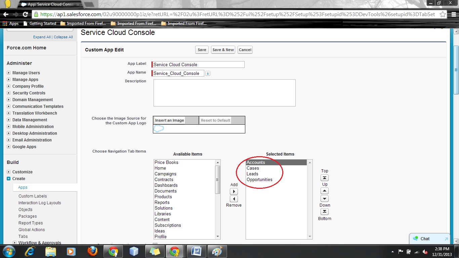Show hidden system tray icons

tap(393, 252)
